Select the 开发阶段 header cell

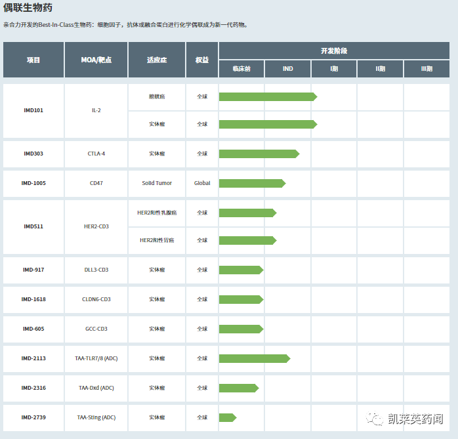tap(334, 51)
